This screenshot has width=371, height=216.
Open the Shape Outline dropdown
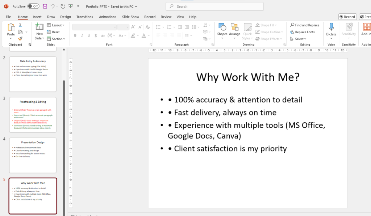tap(269, 32)
